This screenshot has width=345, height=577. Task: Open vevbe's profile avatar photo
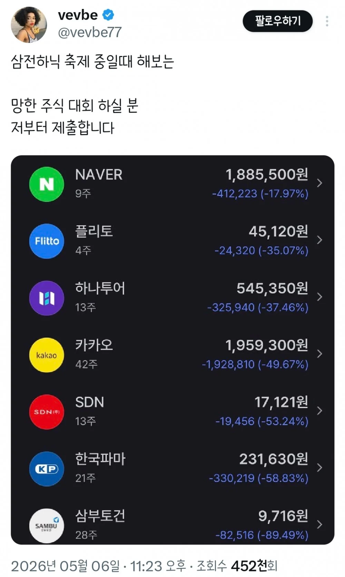29,25
